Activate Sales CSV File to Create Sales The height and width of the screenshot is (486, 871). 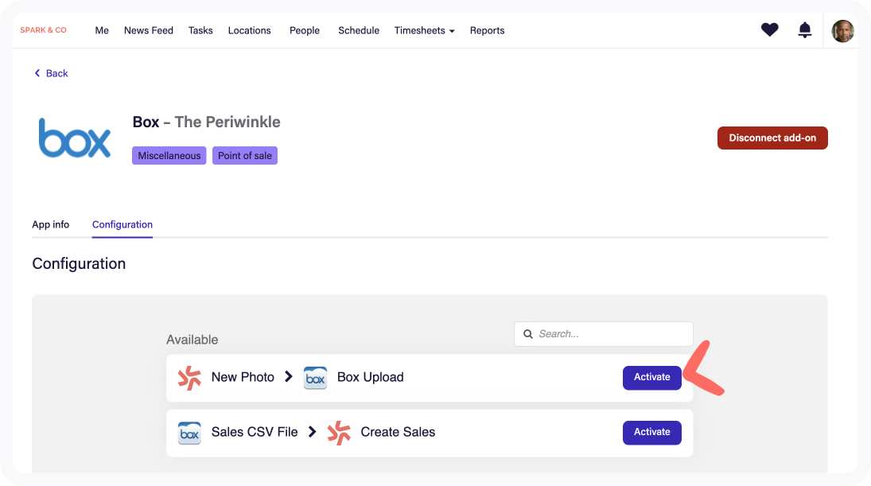pyautogui.click(x=651, y=433)
